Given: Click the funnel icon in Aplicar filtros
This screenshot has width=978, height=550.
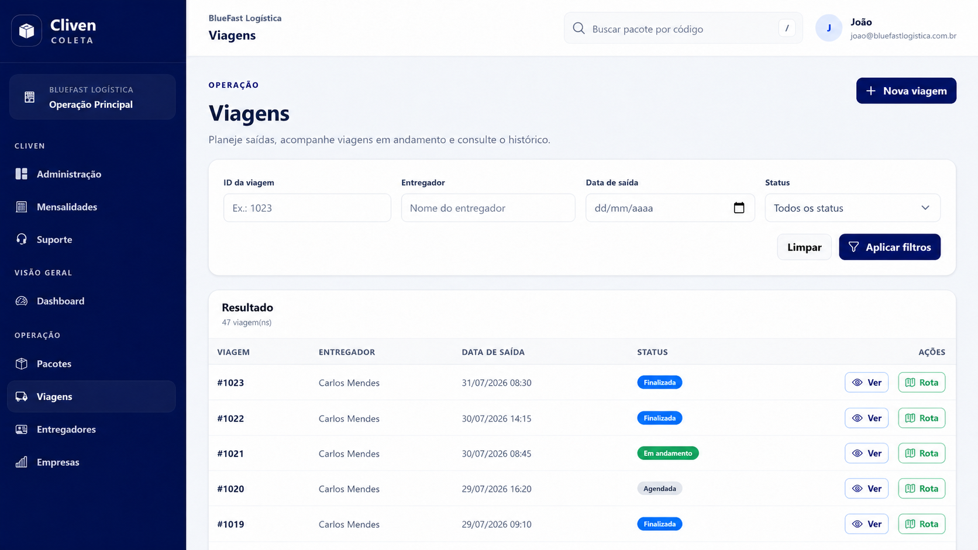Looking at the screenshot, I should tap(854, 247).
